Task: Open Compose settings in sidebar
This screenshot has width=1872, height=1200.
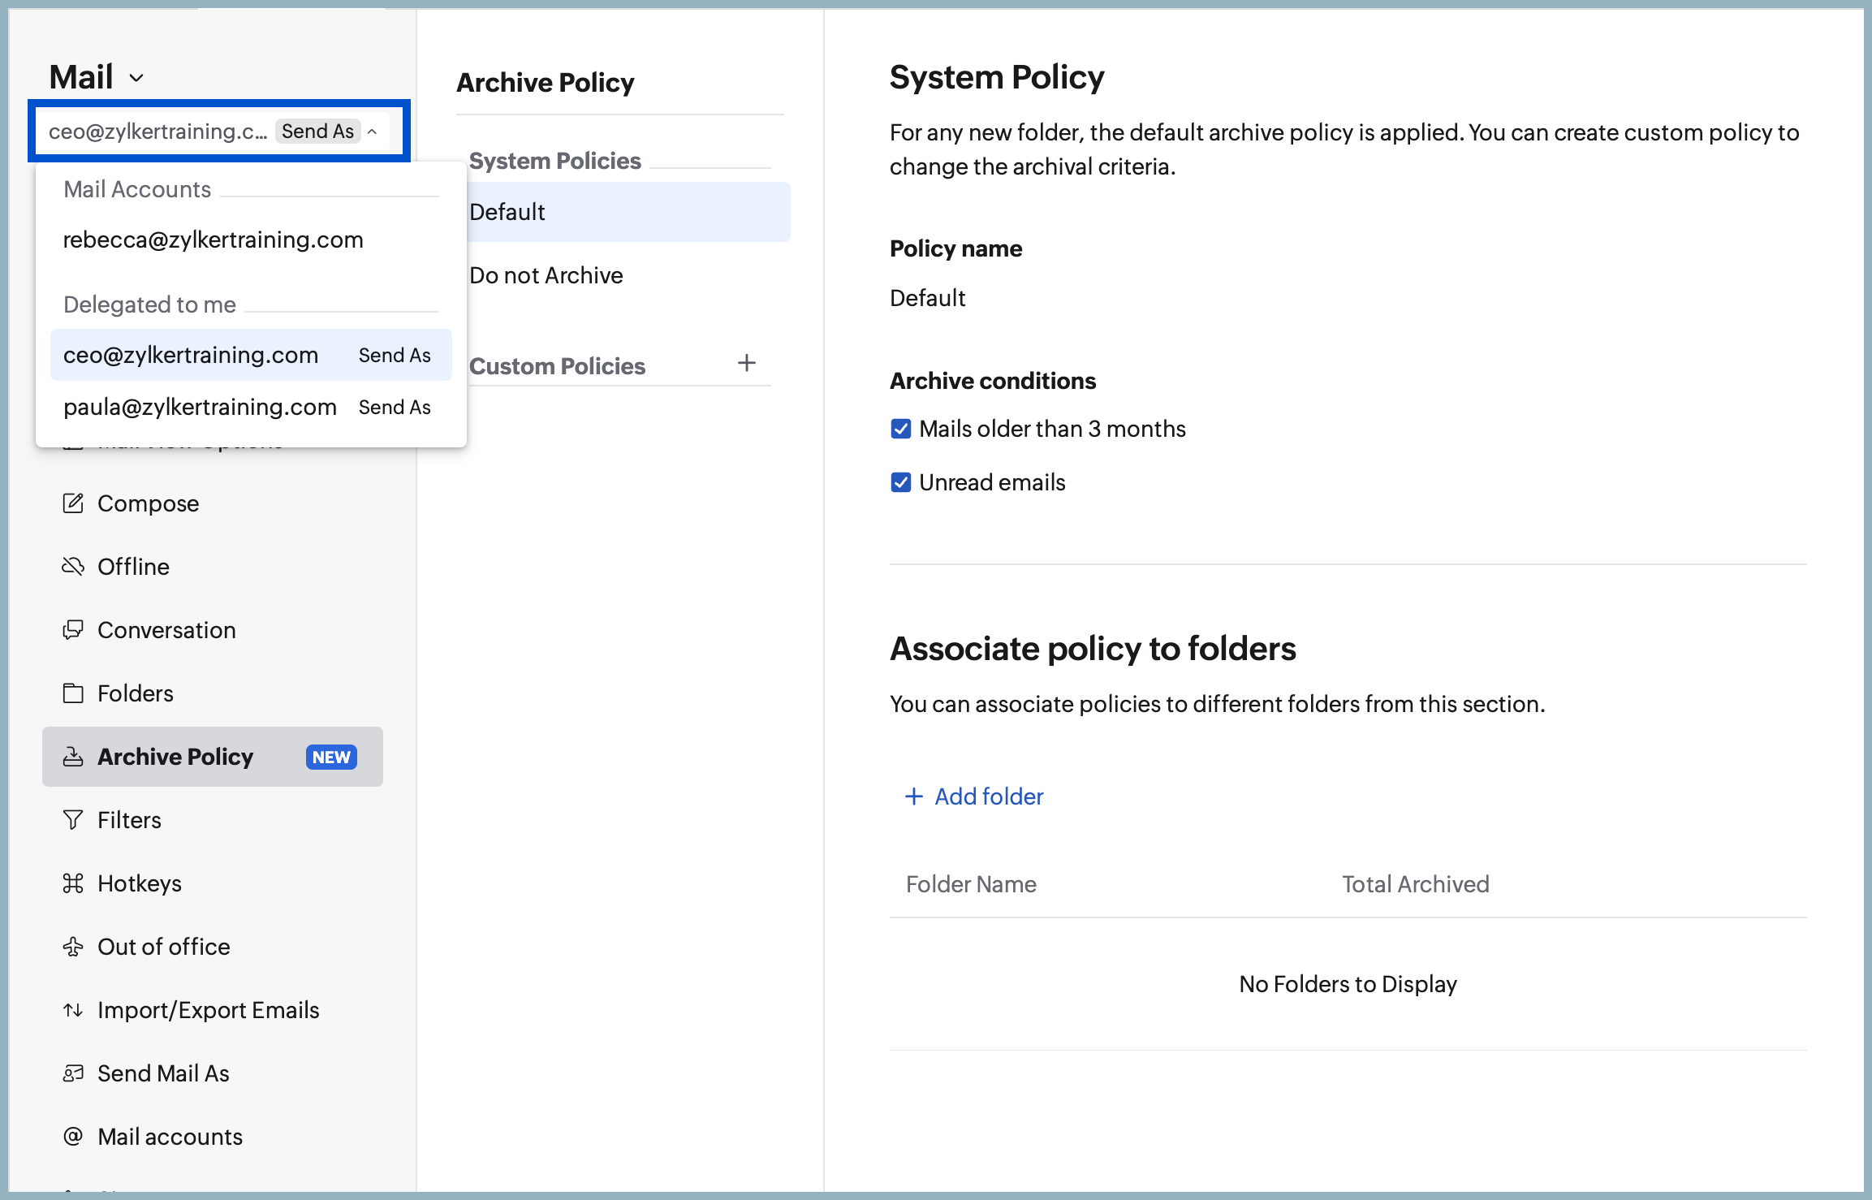Action: [x=213, y=503]
